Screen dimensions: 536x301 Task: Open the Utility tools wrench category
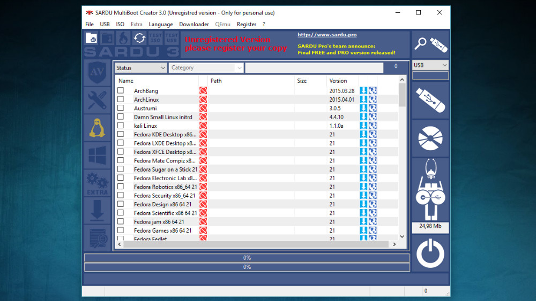(x=97, y=100)
